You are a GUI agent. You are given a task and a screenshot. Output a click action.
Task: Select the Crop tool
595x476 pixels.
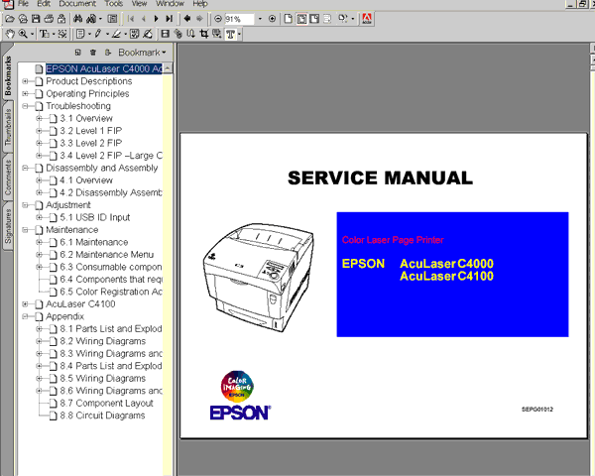[x=204, y=34]
